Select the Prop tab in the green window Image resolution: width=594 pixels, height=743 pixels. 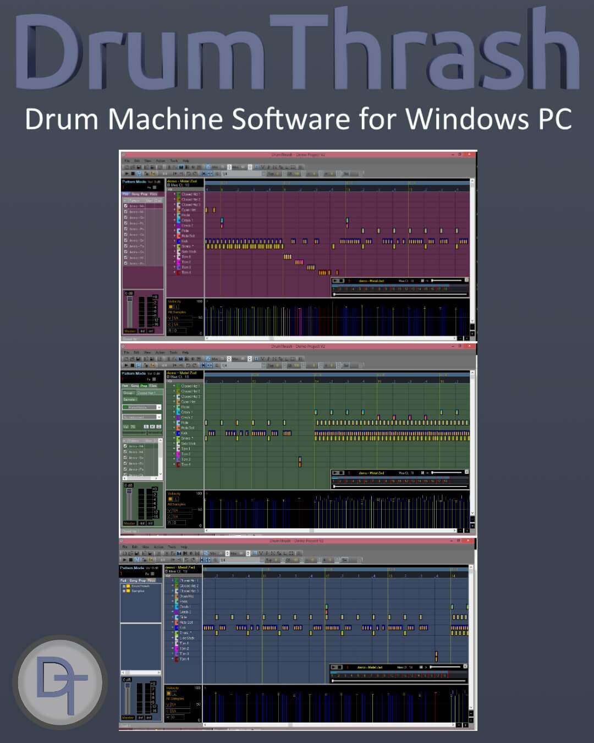[144, 386]
